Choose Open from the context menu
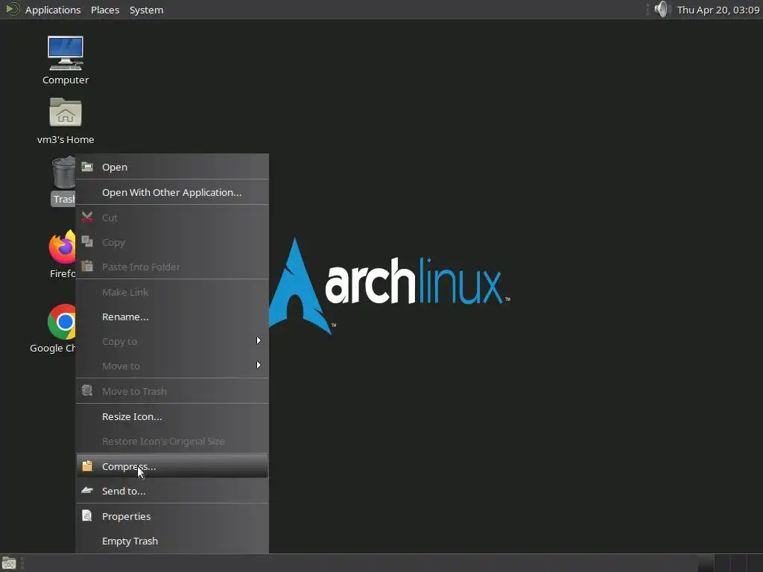The height and width of the screenshot is (572, 763). pos(172,167)
